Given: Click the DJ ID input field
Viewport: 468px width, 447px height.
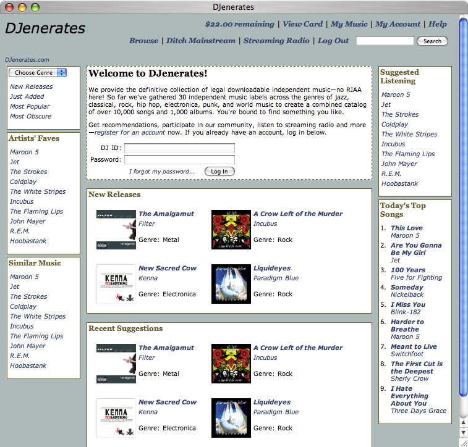Looking at the screenshot, I should [x=179, y=148].
